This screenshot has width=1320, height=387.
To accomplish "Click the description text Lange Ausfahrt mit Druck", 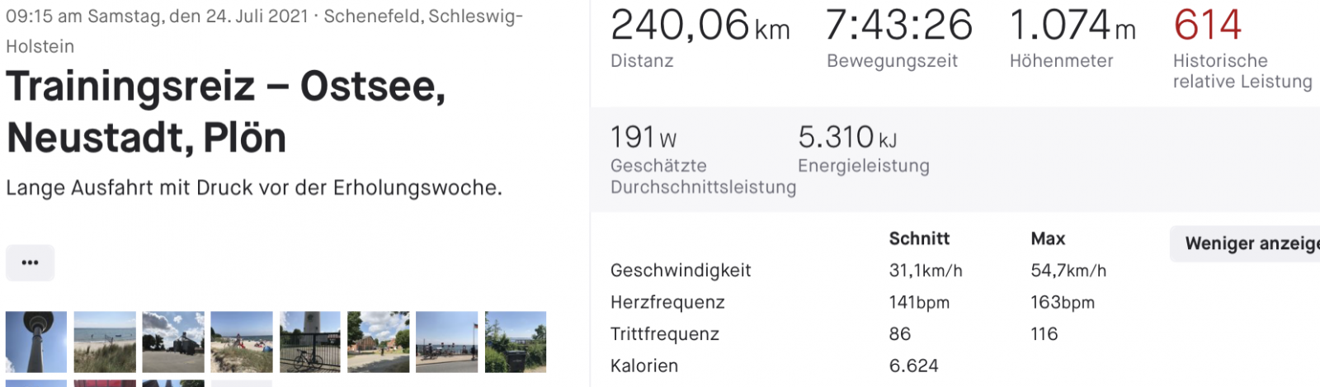I will click(x=254, y=188).
